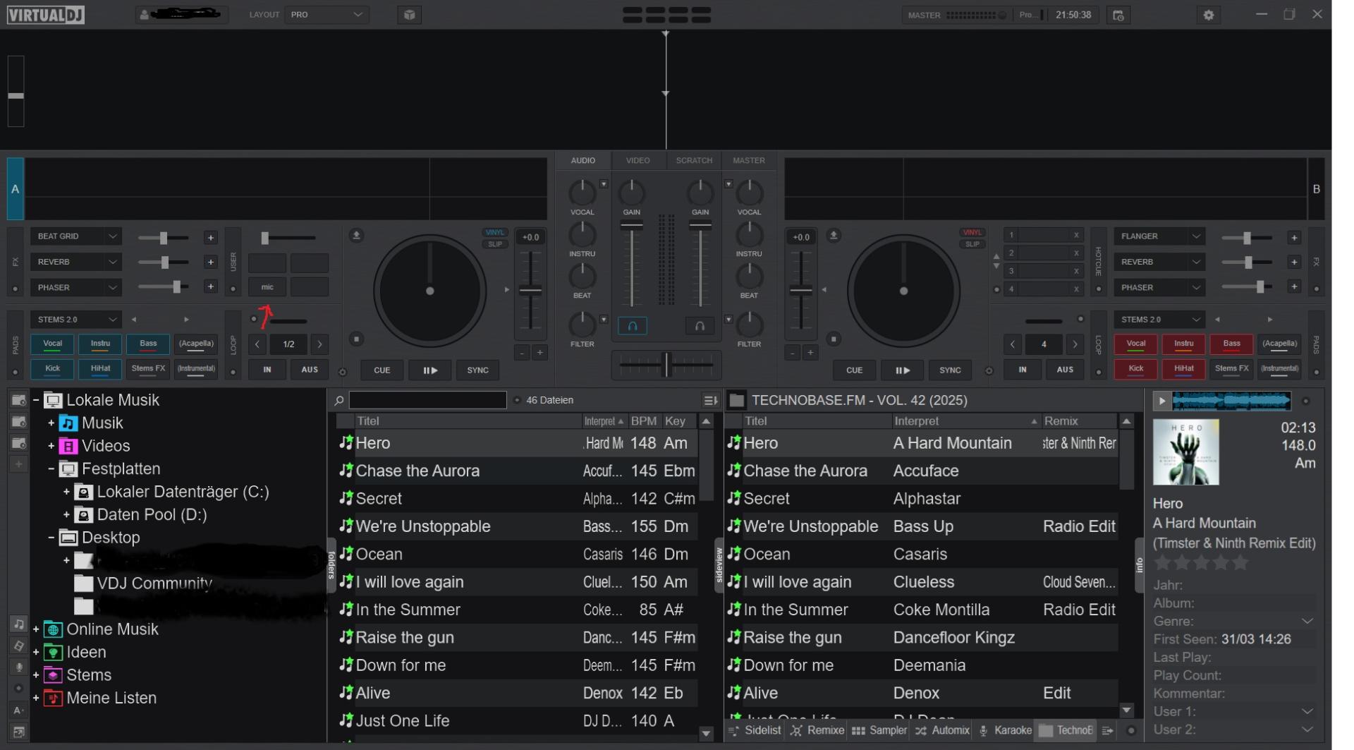Click the deck B eject icon
This screenshot has height=750, width=1354.
pos(834,235)
